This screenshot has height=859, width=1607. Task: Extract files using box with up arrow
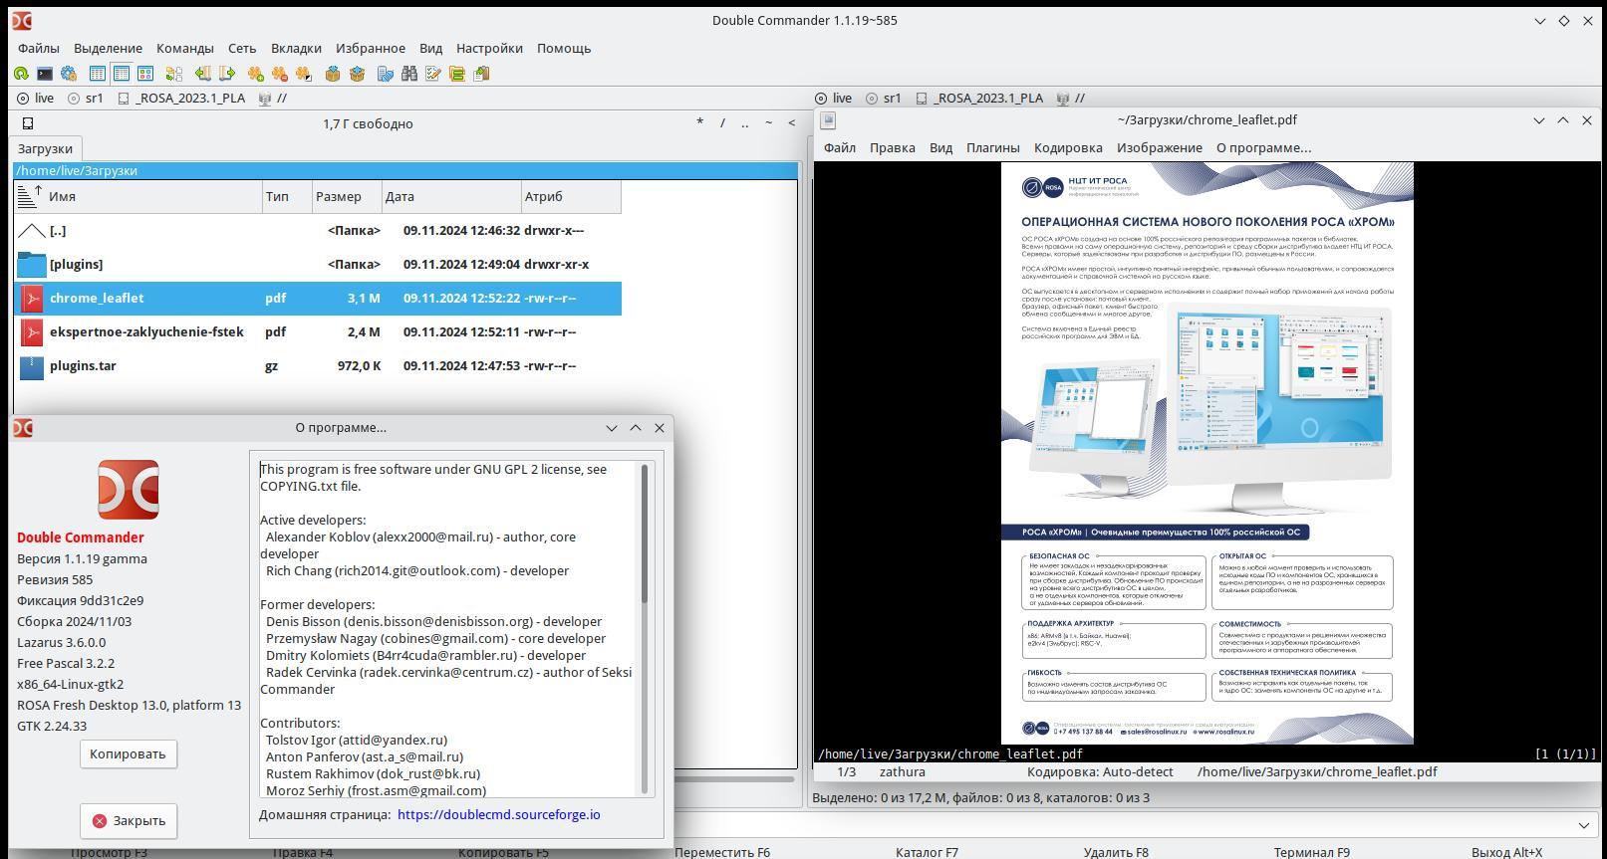click(x=357, y=74)
